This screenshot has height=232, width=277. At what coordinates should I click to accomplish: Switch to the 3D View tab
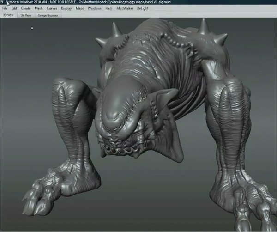[8, 15]
